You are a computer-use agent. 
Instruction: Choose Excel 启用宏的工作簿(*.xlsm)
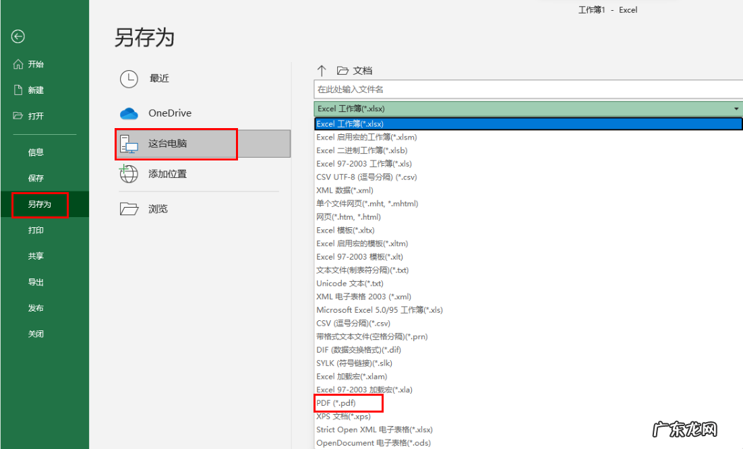[367, 138]
